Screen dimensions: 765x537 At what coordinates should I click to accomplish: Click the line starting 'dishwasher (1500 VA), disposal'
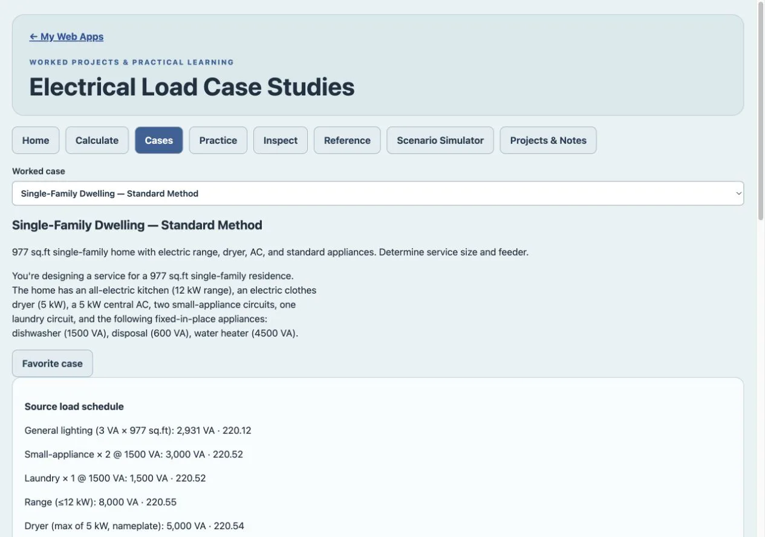click(x=155, y=333)
